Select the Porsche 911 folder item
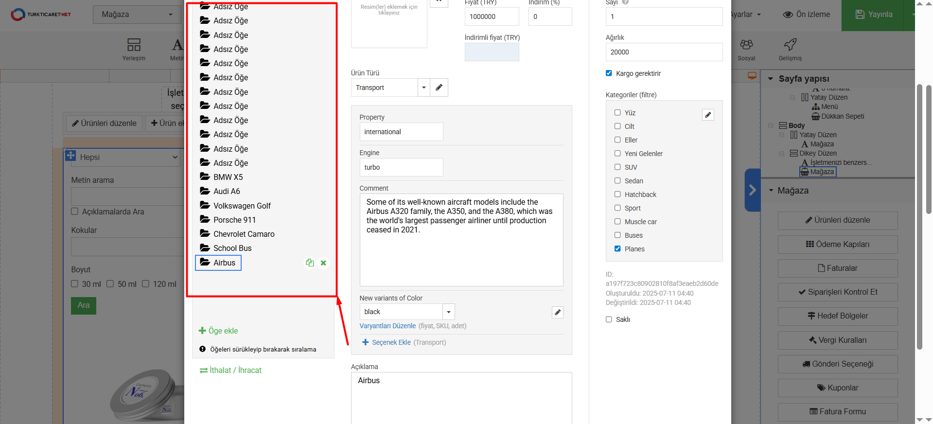Image resolution: width=933 pixels, height=424 pixels. [228, 220]
